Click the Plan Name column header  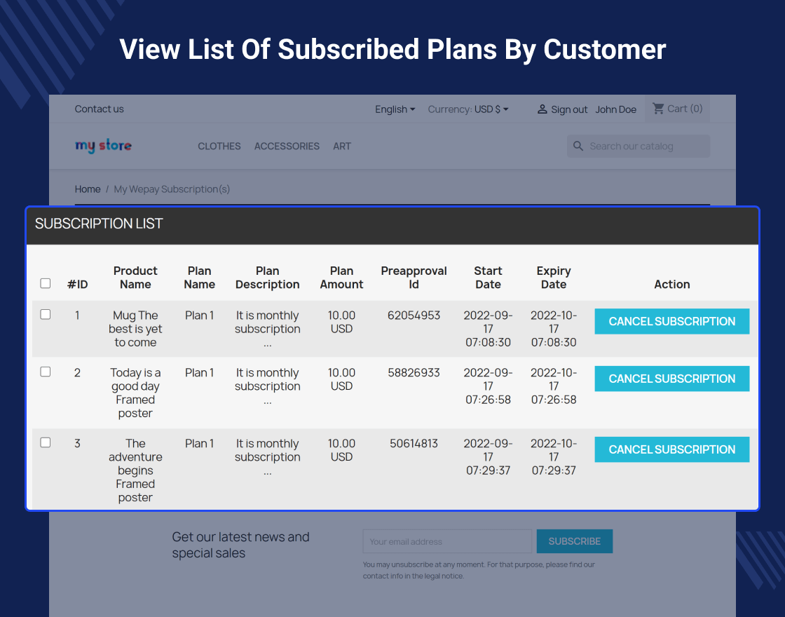199,278
